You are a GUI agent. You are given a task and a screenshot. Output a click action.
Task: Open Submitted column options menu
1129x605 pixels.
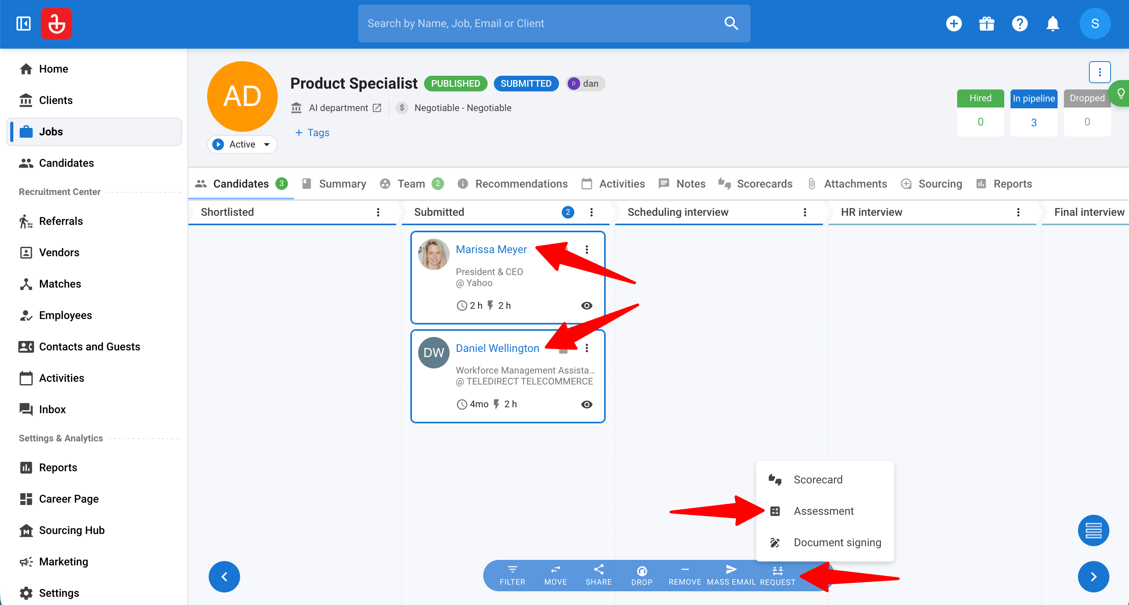coord(591,212)
